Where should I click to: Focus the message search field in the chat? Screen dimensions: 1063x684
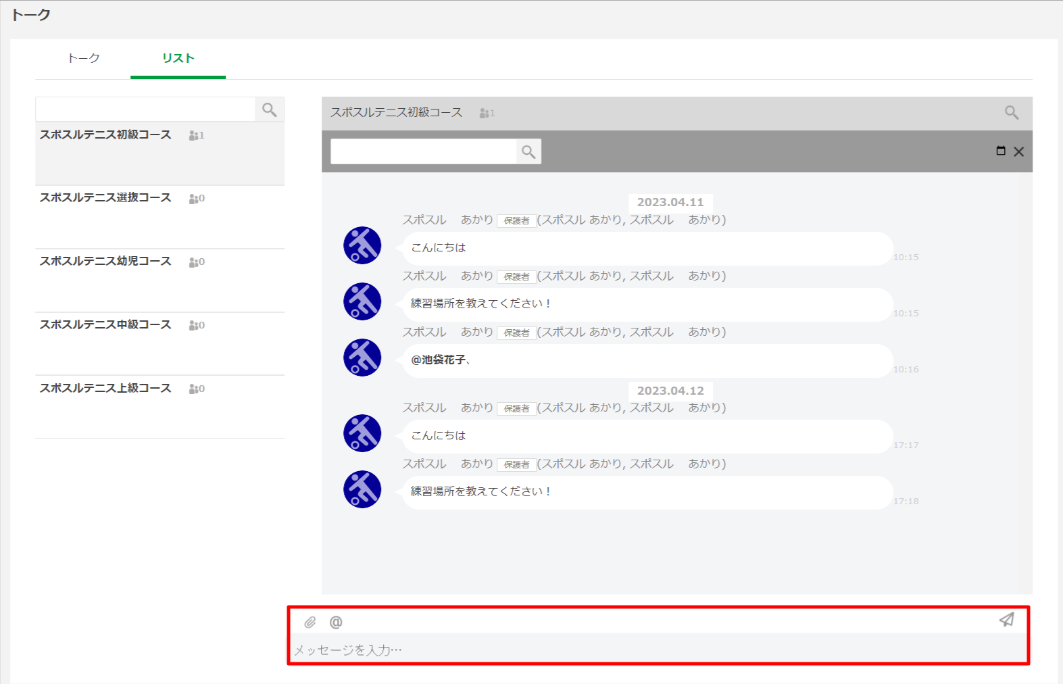click(424, 152)
